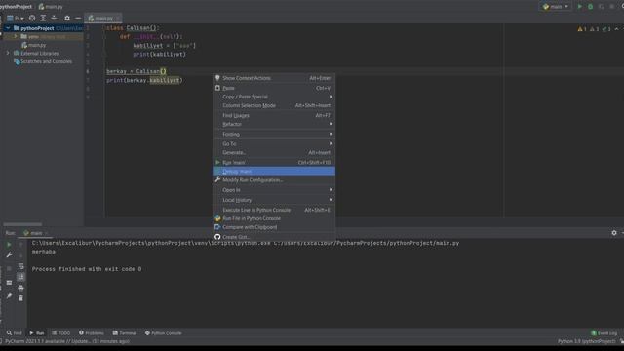This screenshot has width=624, height=351.
Task: Toggle scroll to end in Run console
Action: coord(21,277)
